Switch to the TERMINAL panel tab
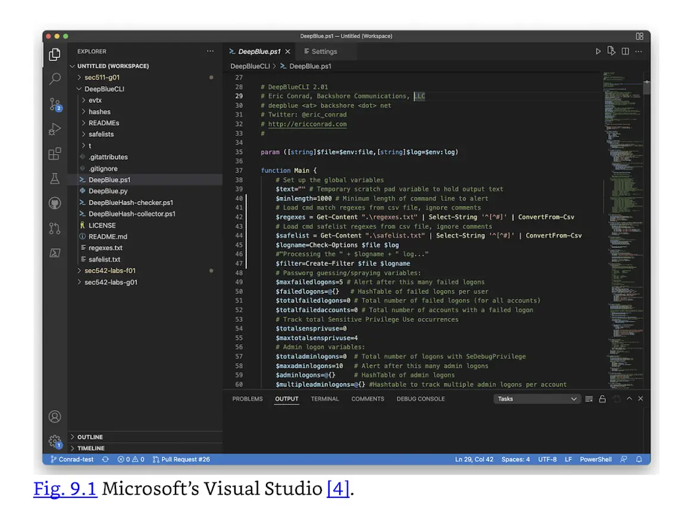The image size is (695, 526). point(324,399)
